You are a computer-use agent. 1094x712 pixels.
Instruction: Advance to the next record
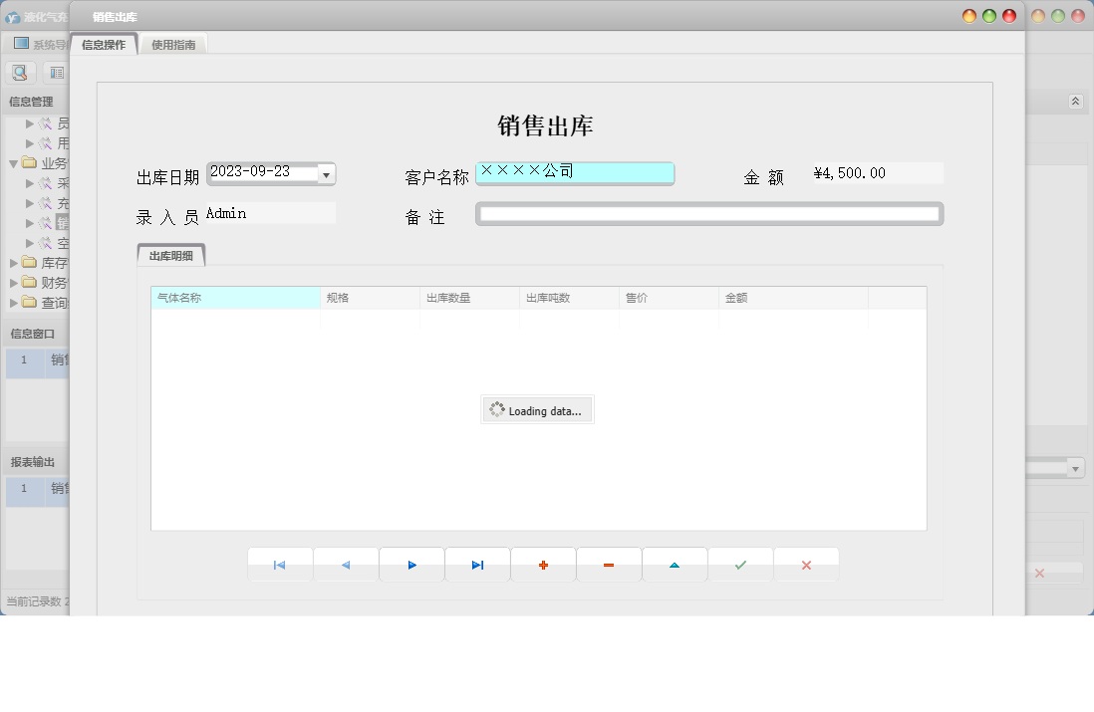coord(410,564)
